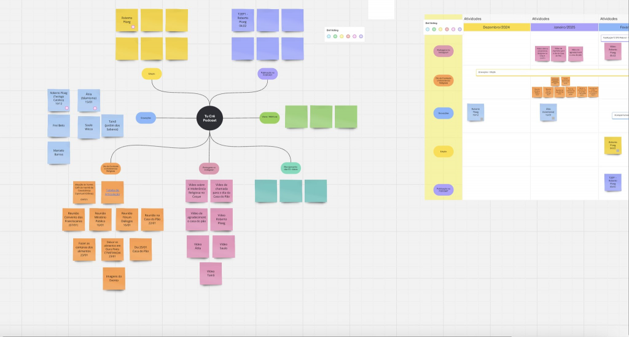
Task: Click the vote dot on mind map Átila (Islamismo) note
Action: point(95,108)
